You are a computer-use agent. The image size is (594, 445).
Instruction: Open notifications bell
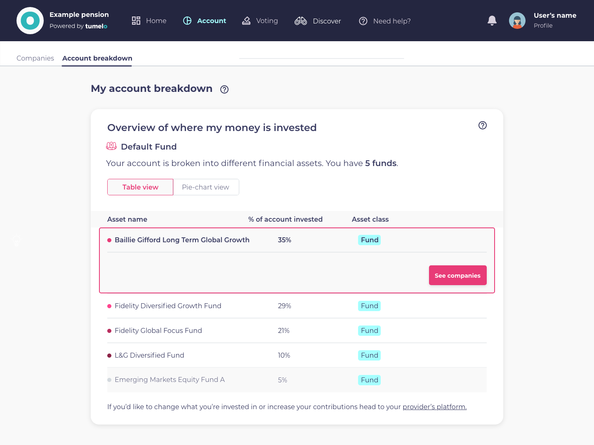click(492, 21)
